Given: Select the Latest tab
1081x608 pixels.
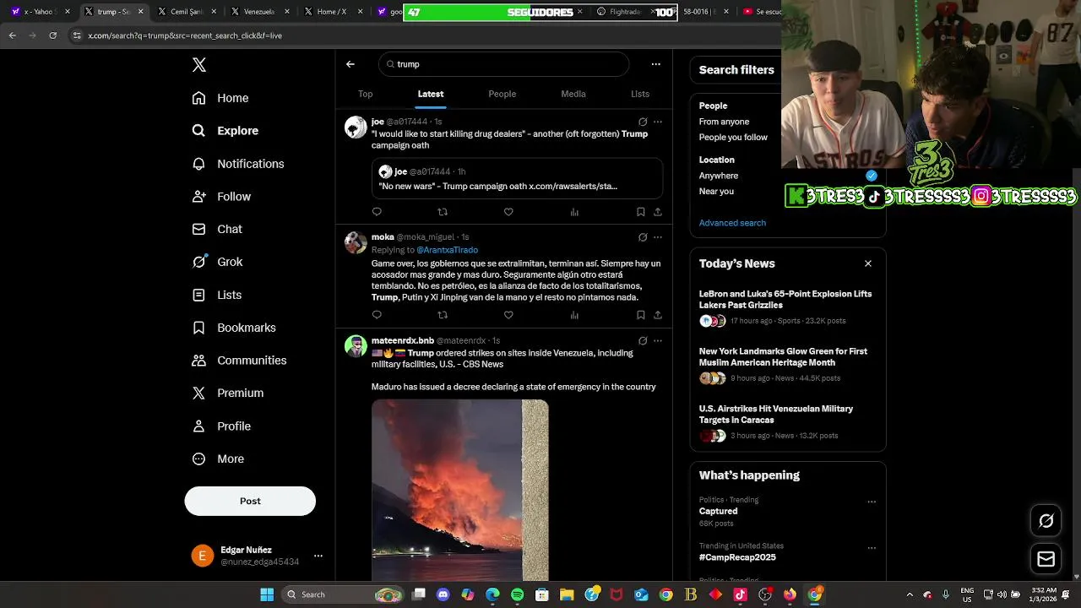Looking at the screenshot, I should click(x=431, y=94).
